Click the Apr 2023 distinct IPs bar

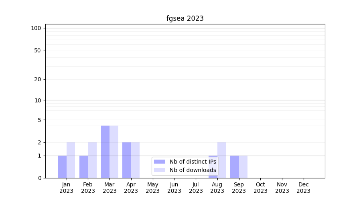[127, 160]
